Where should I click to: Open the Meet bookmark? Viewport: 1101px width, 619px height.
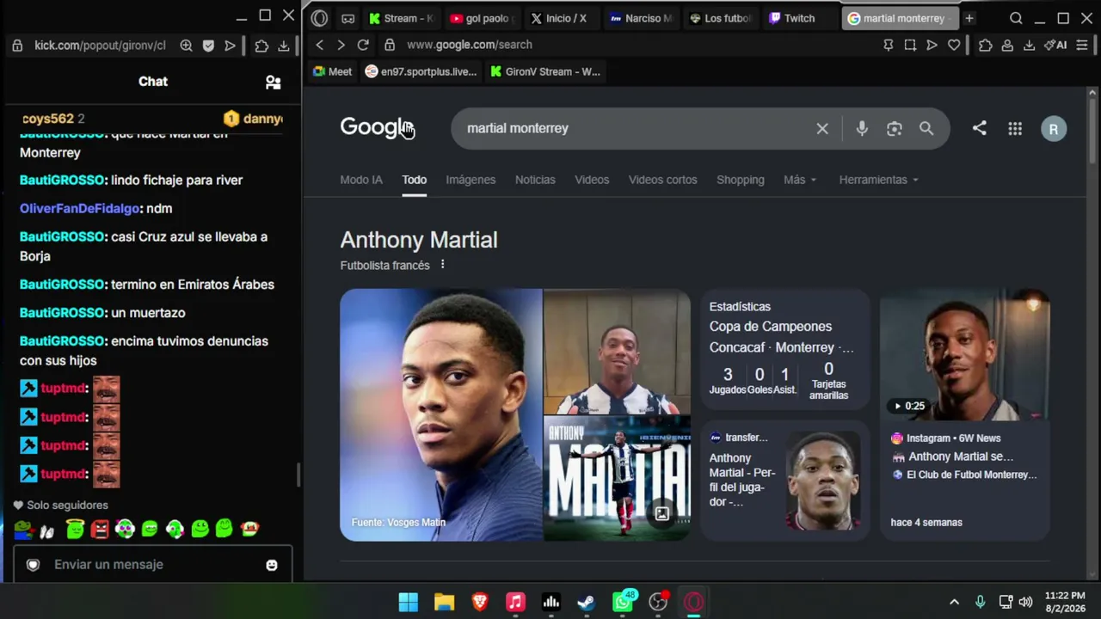coord(332,71)
